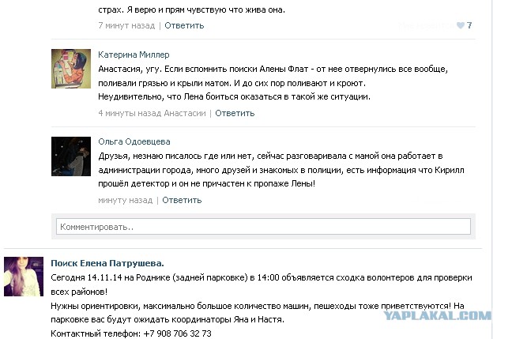The image size is (512, 339).
Task: Open the 'минуту назад' timestamp link
Action: (x=126, y=200)
